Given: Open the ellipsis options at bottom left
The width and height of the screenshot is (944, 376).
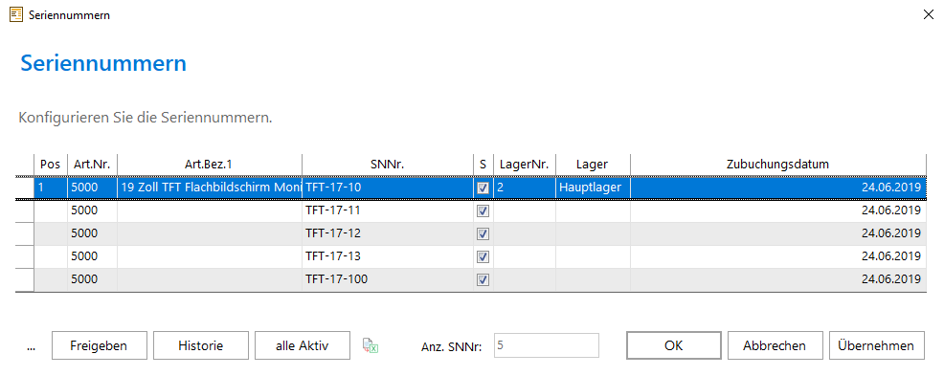Looking at the screenshot, I should pos(32,346).
